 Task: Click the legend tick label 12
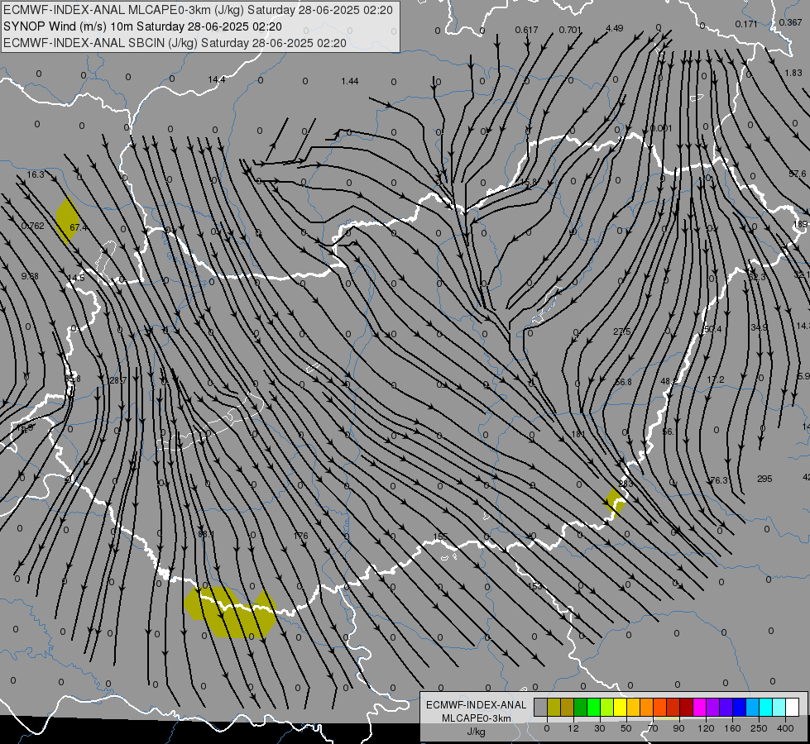573,728
